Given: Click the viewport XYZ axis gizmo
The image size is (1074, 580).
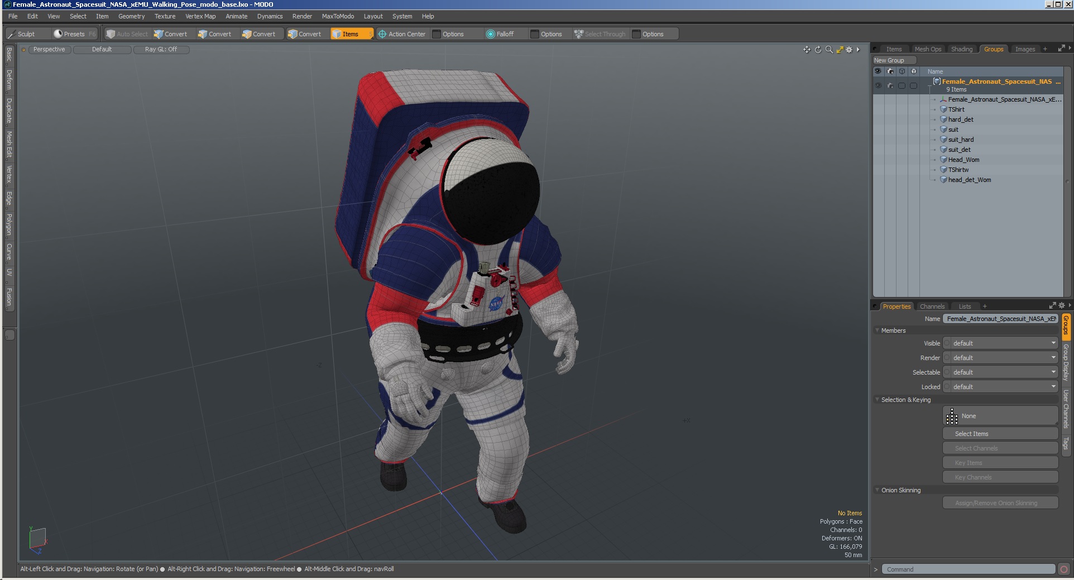Looking at the screenshot, I should pyautogui.click(x=37, y=540).
